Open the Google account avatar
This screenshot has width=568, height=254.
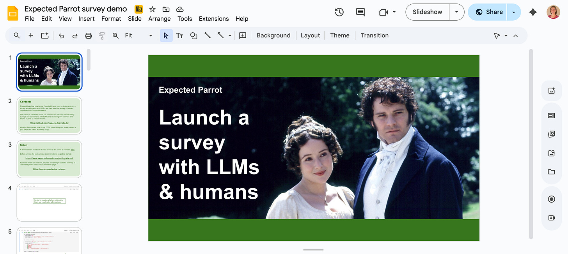coord(553,12)
